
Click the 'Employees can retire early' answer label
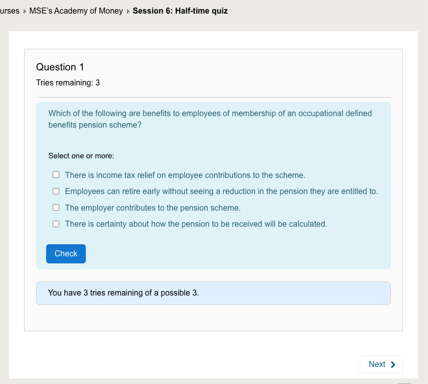221,191
